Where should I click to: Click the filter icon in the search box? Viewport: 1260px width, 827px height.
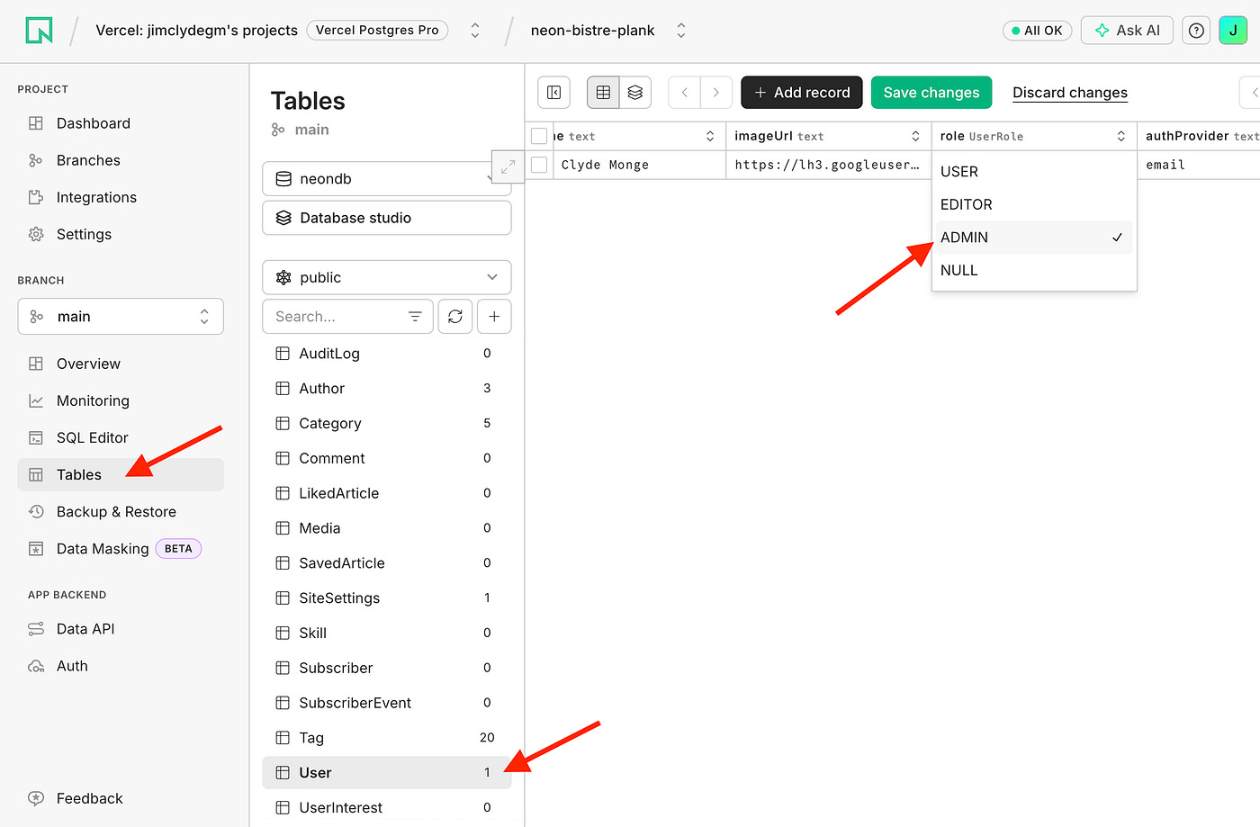(415, 317)
